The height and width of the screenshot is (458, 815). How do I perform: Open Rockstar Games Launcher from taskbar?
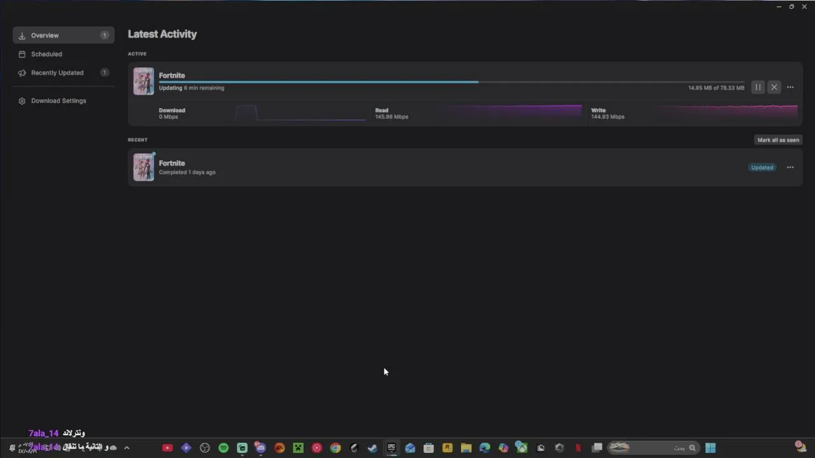pyautogui.click(x=447, y=448)
